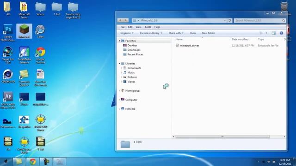Select the TotalMedia Extreme desktop shortcut
The image size is (296, 166).
point(24,55)
